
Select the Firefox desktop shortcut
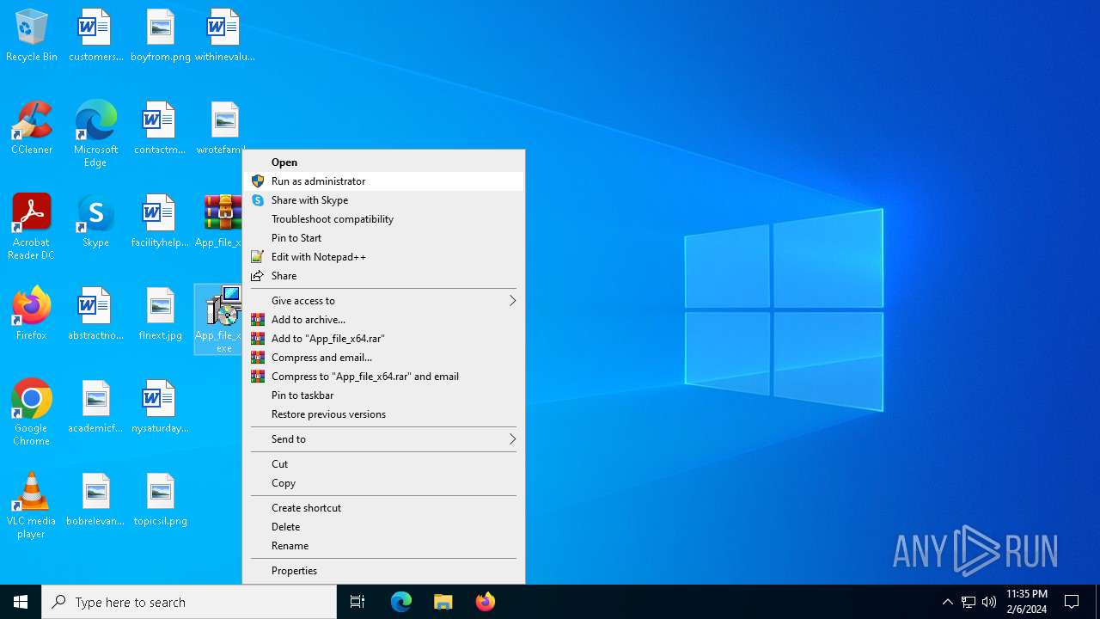point(32,314)
